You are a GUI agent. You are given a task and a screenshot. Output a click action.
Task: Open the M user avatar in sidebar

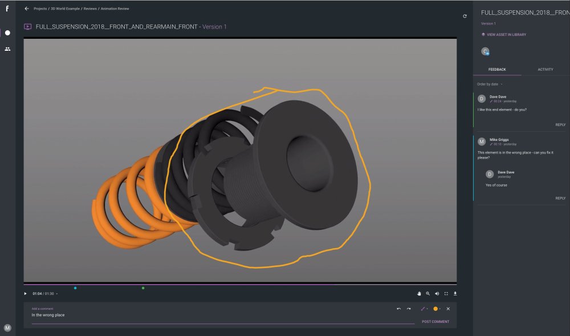point(7,327)
